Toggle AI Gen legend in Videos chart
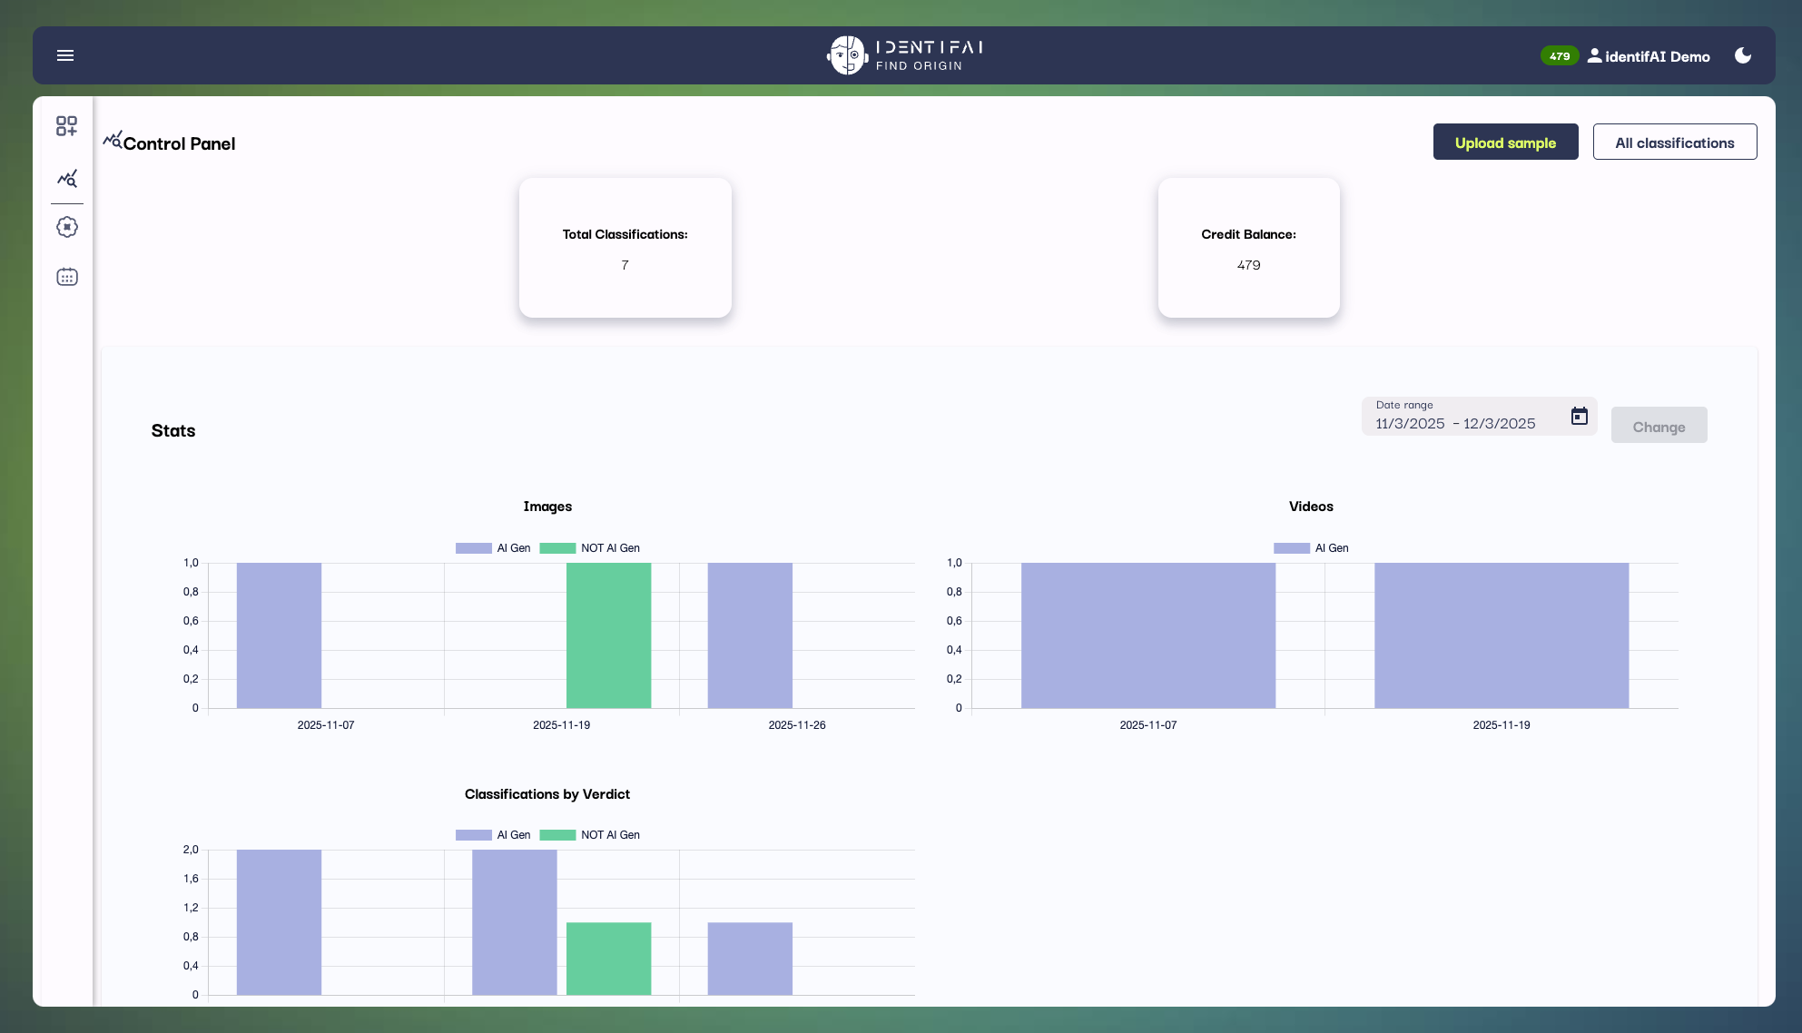The height and width of the screenshot is (1033, 1802). click(1311, 548)
